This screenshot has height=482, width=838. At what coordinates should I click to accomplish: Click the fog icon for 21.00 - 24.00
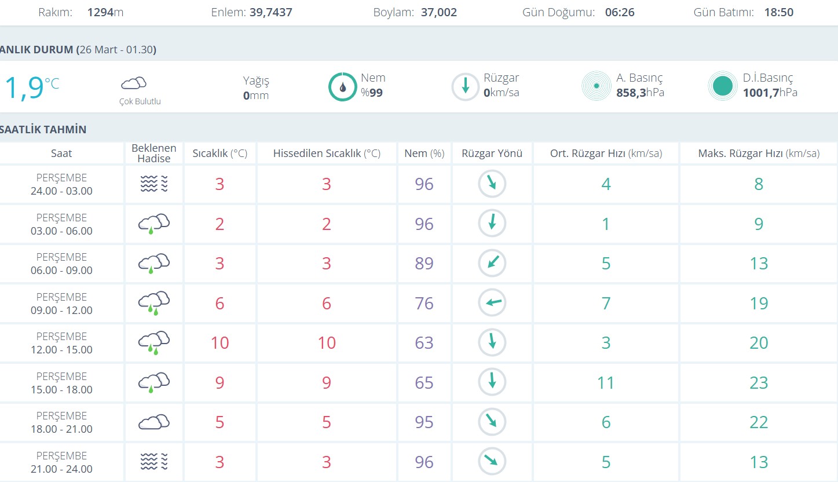coord(154,462)
